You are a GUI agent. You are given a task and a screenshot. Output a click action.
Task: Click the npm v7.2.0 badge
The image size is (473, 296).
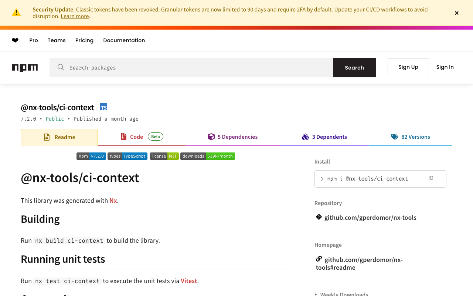91,156
